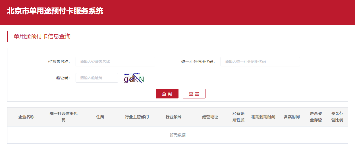Click the 统一社会信用代码 field label
The width and height of the screenshot is (355, 158).
[198, 62]
